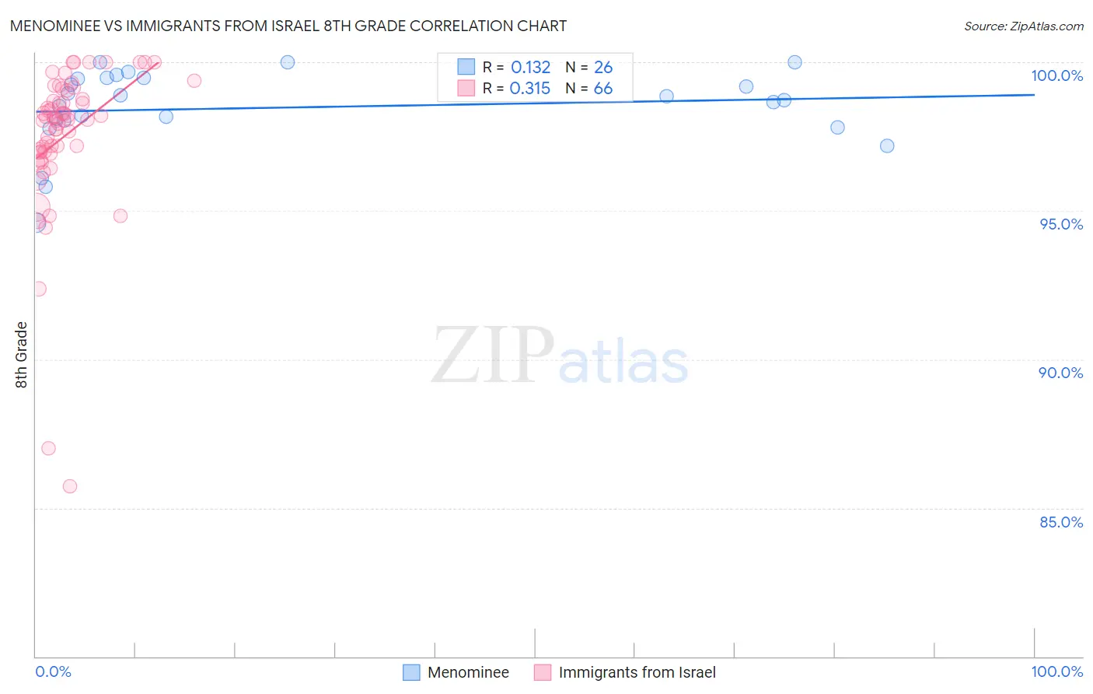Viewport: 1093px width, 694px height.
Task: Click the 8th Grade axis title
Action: [21, 355]
